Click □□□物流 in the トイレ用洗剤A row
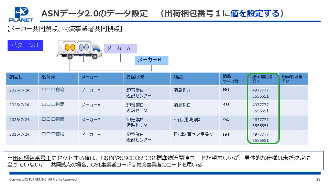The image size is (330, 185). click(x=53, y=119)
